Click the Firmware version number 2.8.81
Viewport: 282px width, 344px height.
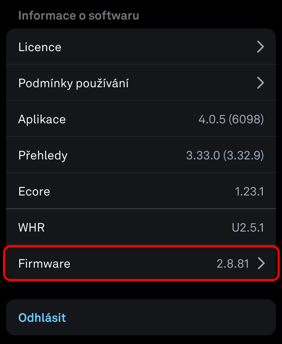(233, 264)
